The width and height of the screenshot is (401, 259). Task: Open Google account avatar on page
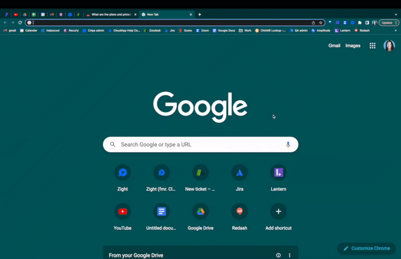[x=389, y=46]
